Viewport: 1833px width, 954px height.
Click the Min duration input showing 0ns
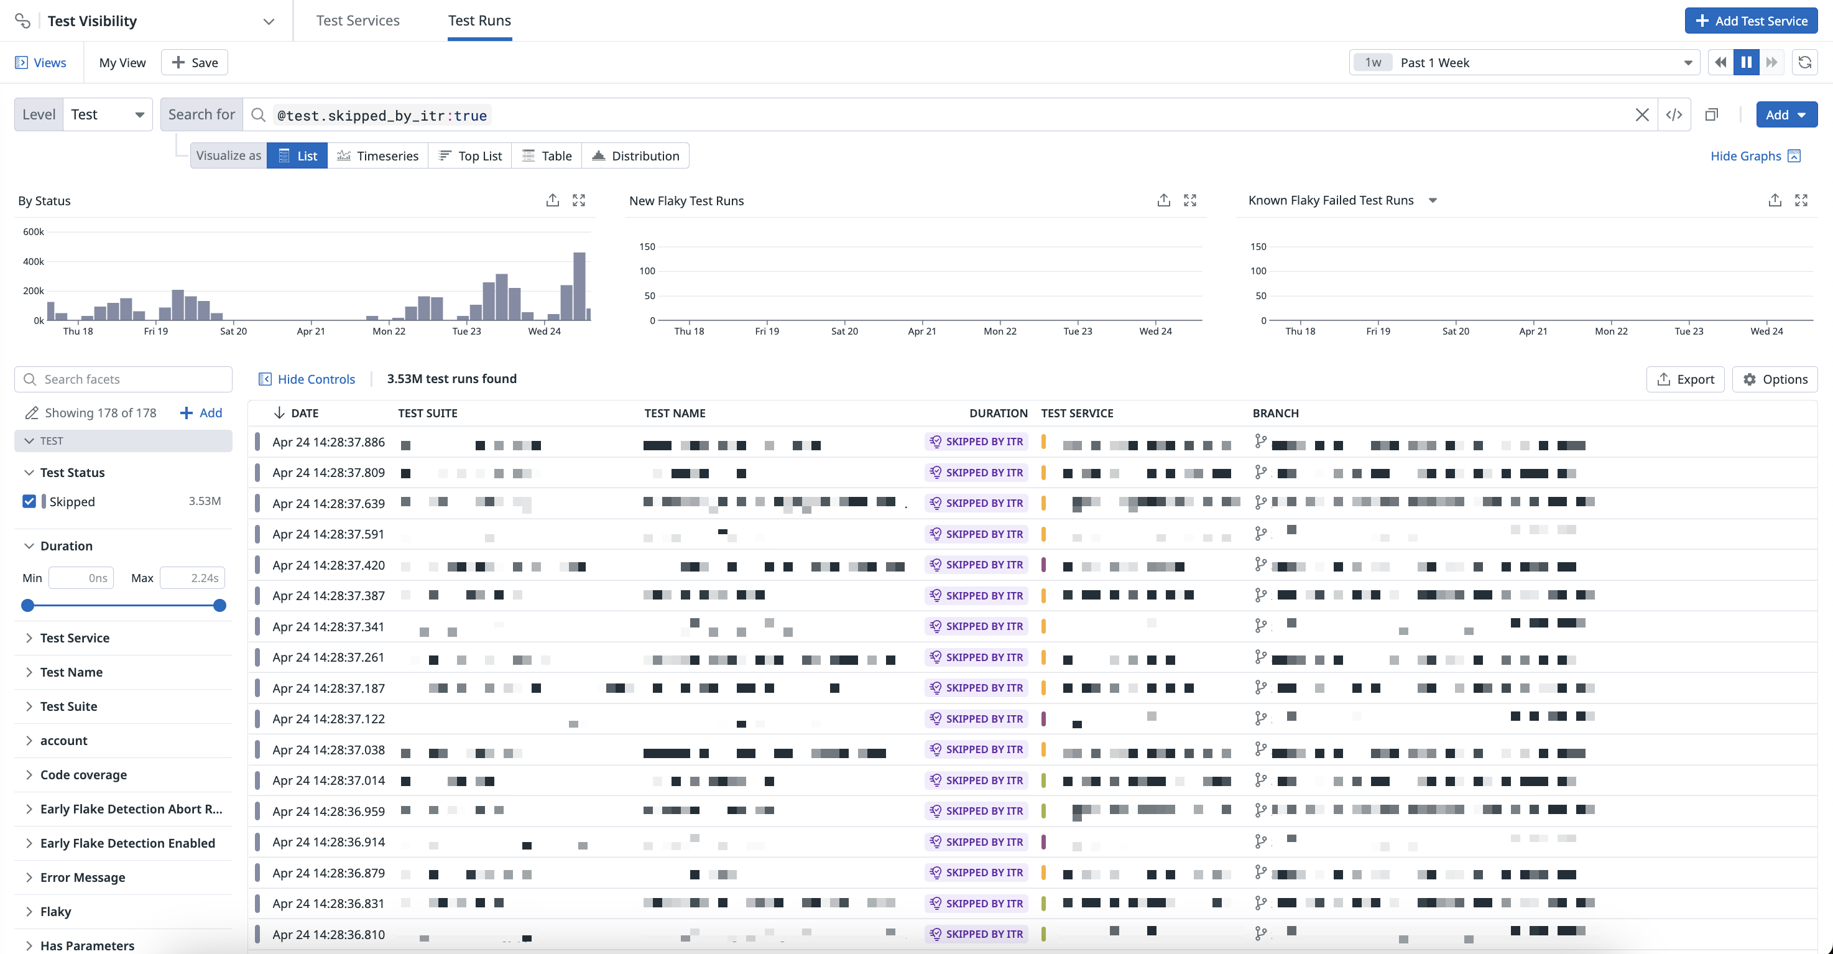[x=81, y=577]
